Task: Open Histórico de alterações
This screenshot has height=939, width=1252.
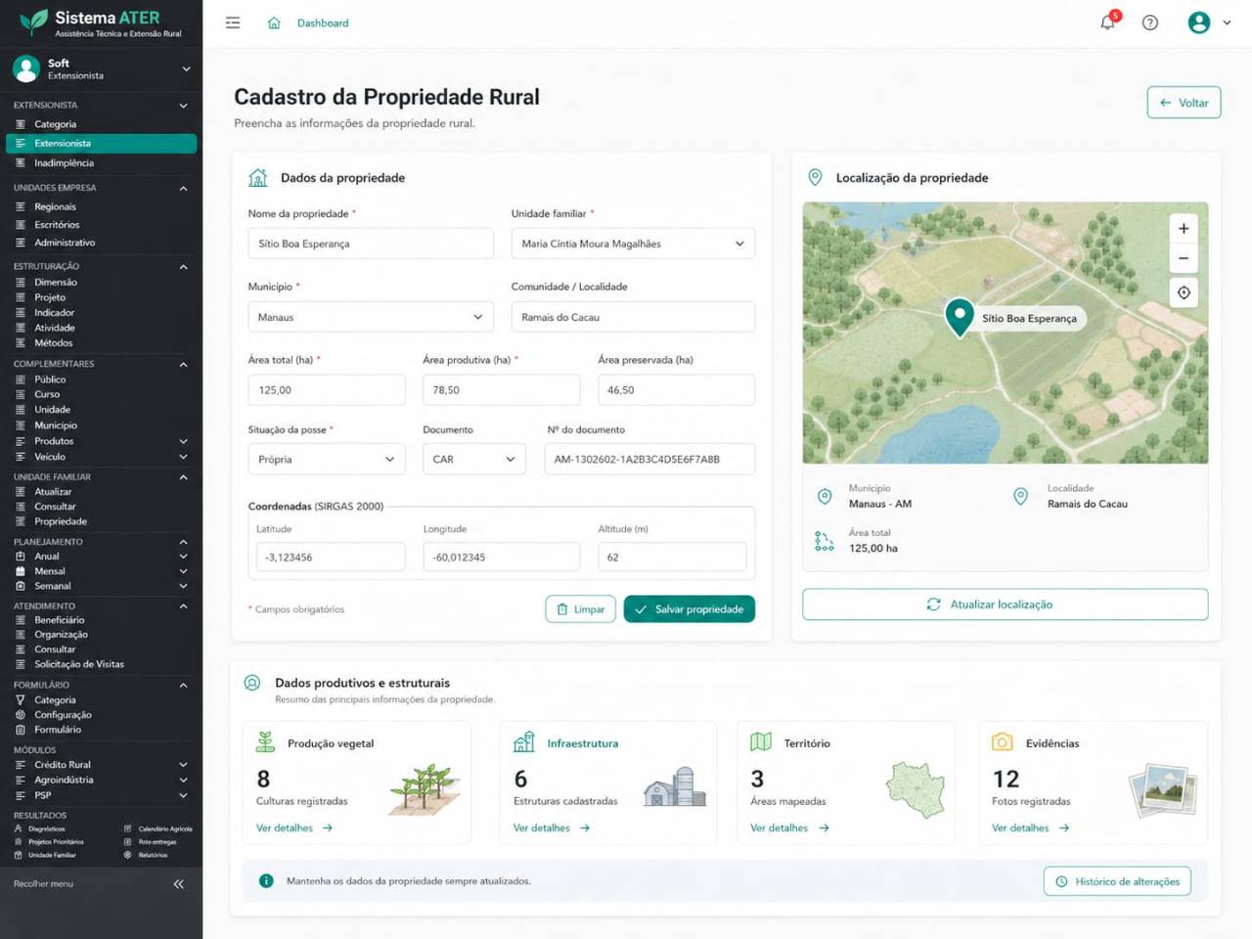Action: click(x=1117, y=881)
